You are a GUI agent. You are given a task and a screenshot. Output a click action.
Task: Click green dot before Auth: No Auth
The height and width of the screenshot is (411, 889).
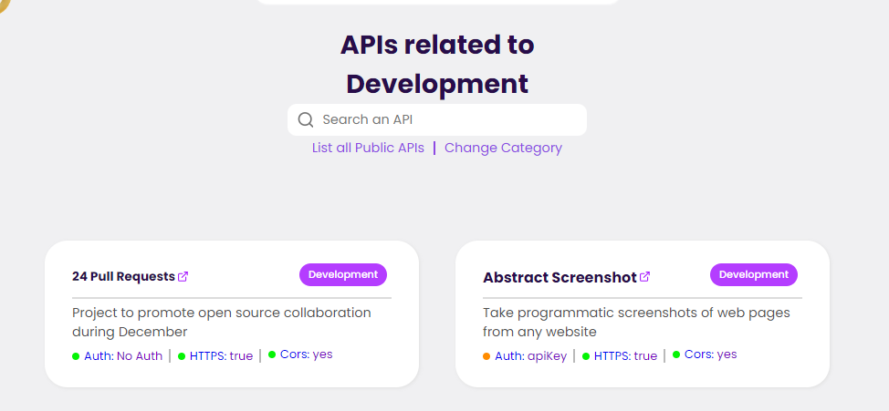coord(76,356)
